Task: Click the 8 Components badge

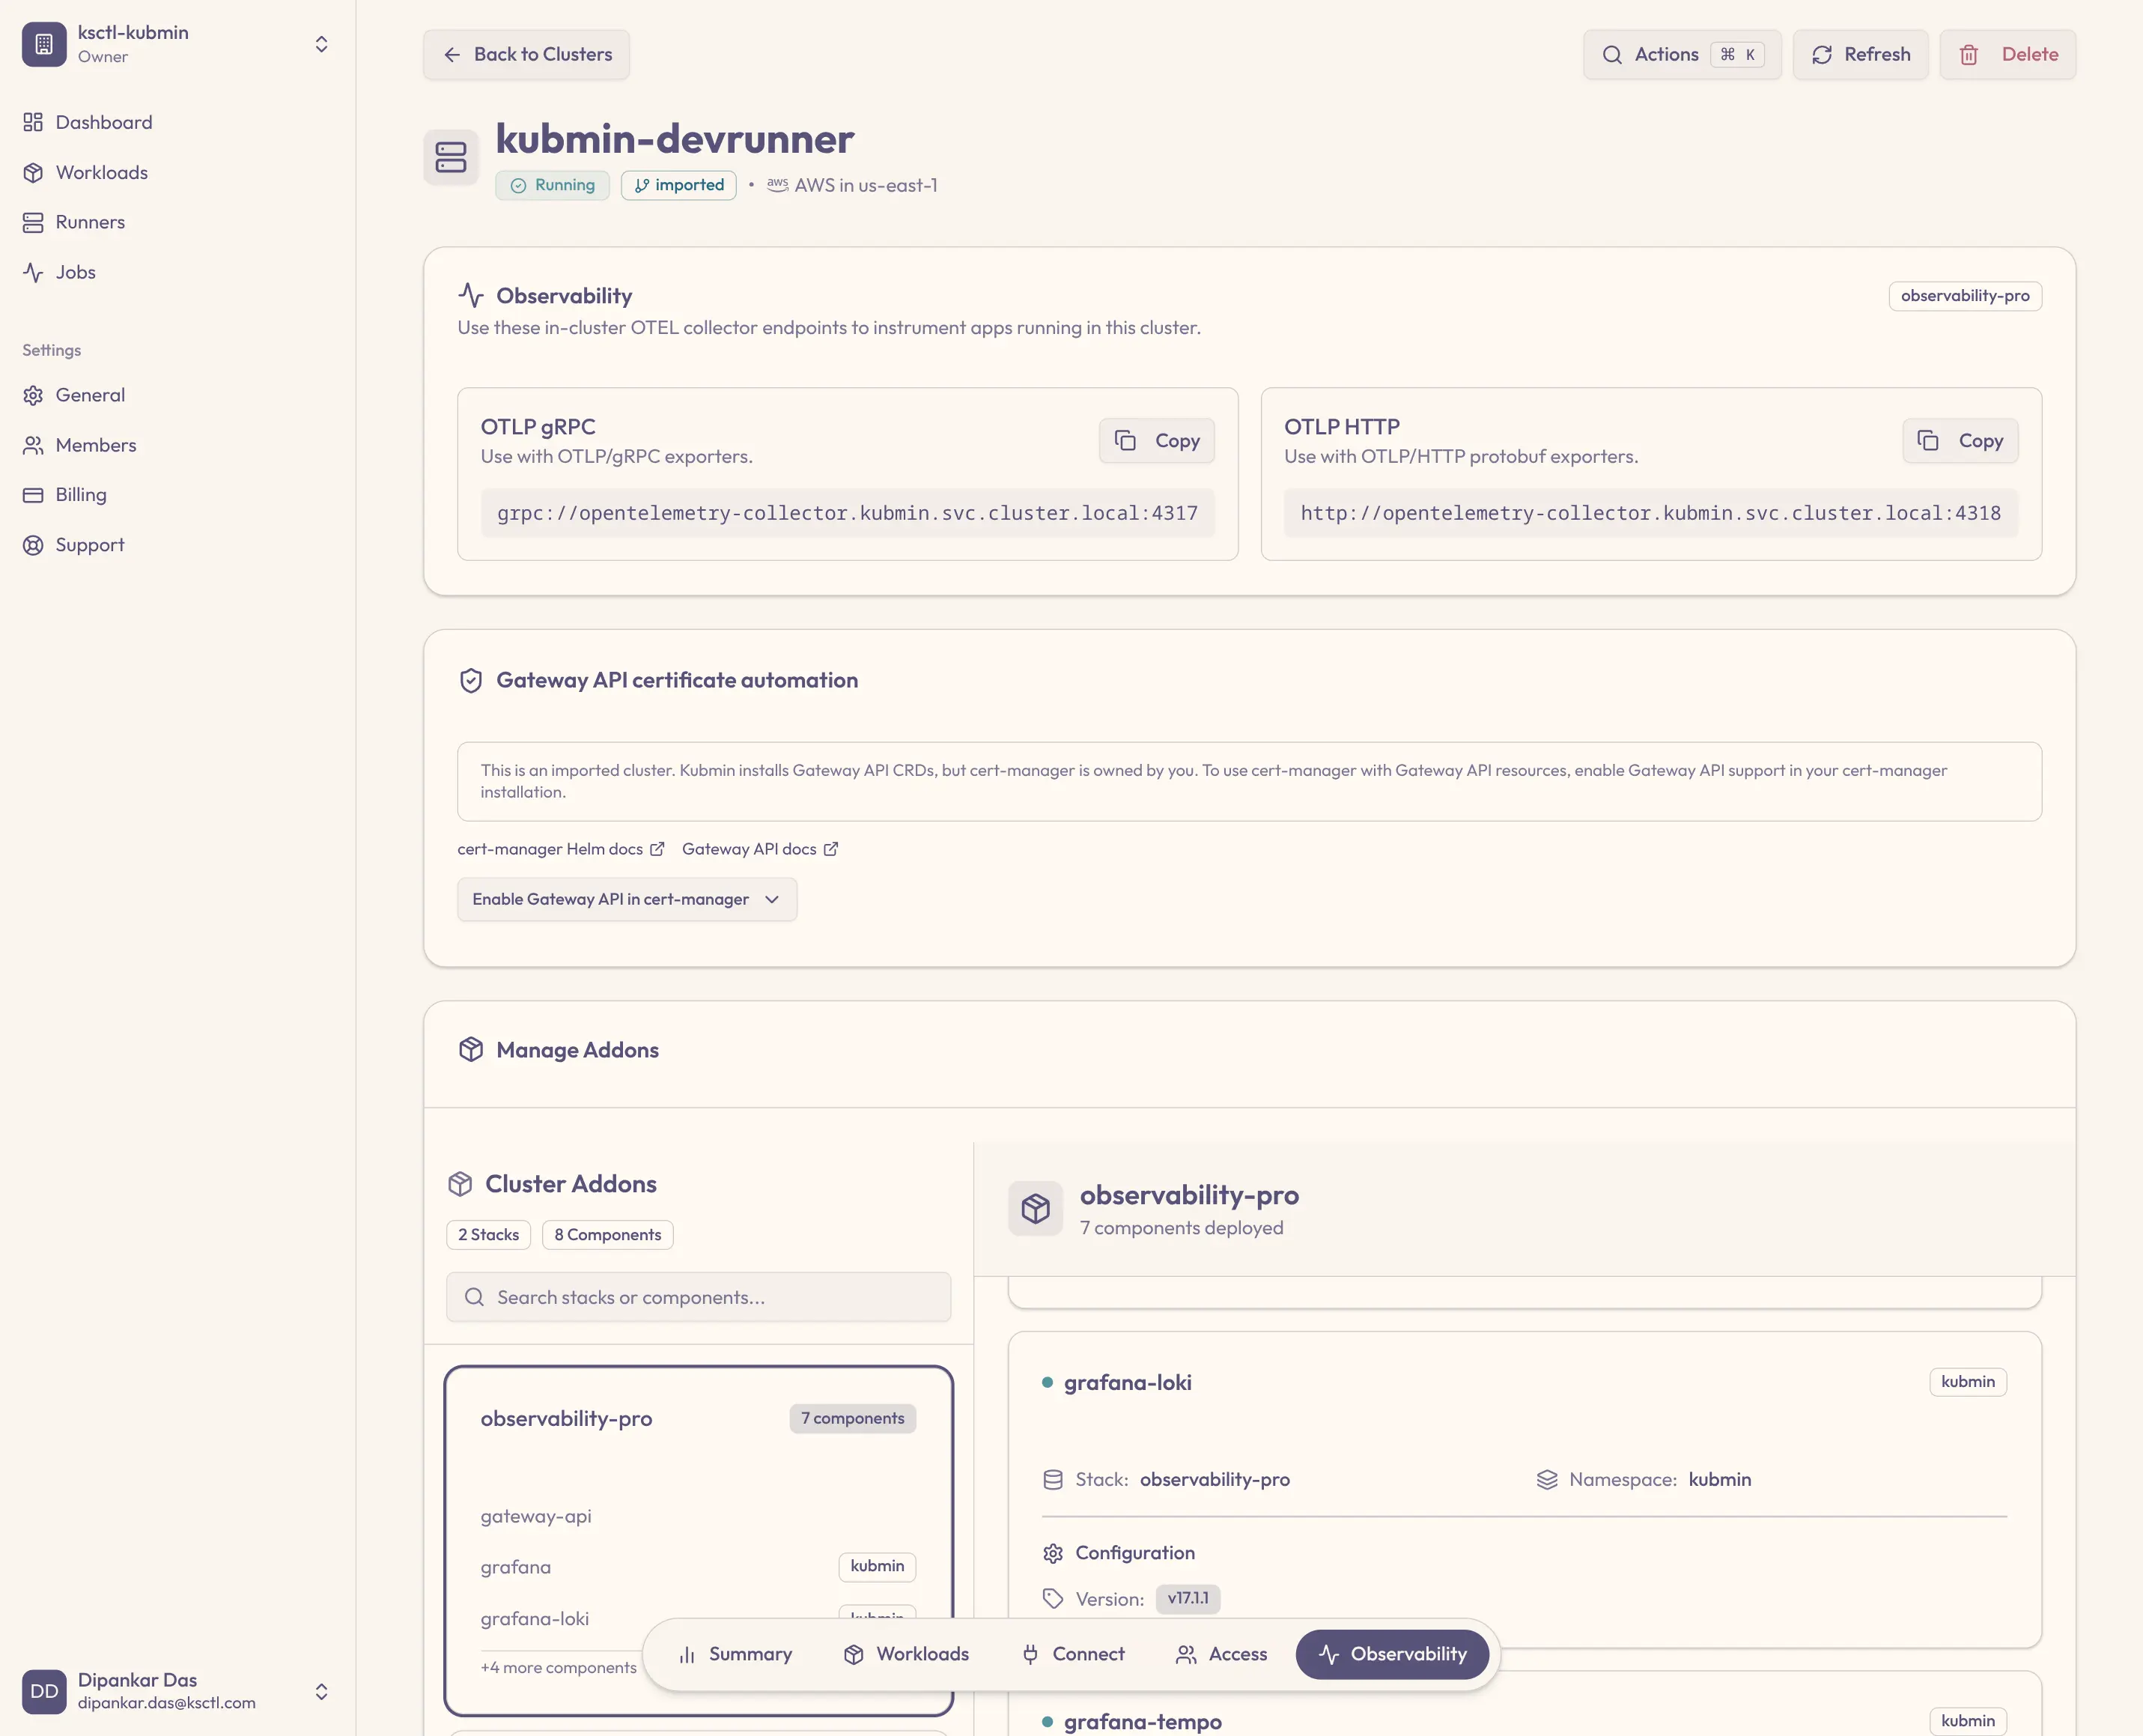Action: point(608,1234)
